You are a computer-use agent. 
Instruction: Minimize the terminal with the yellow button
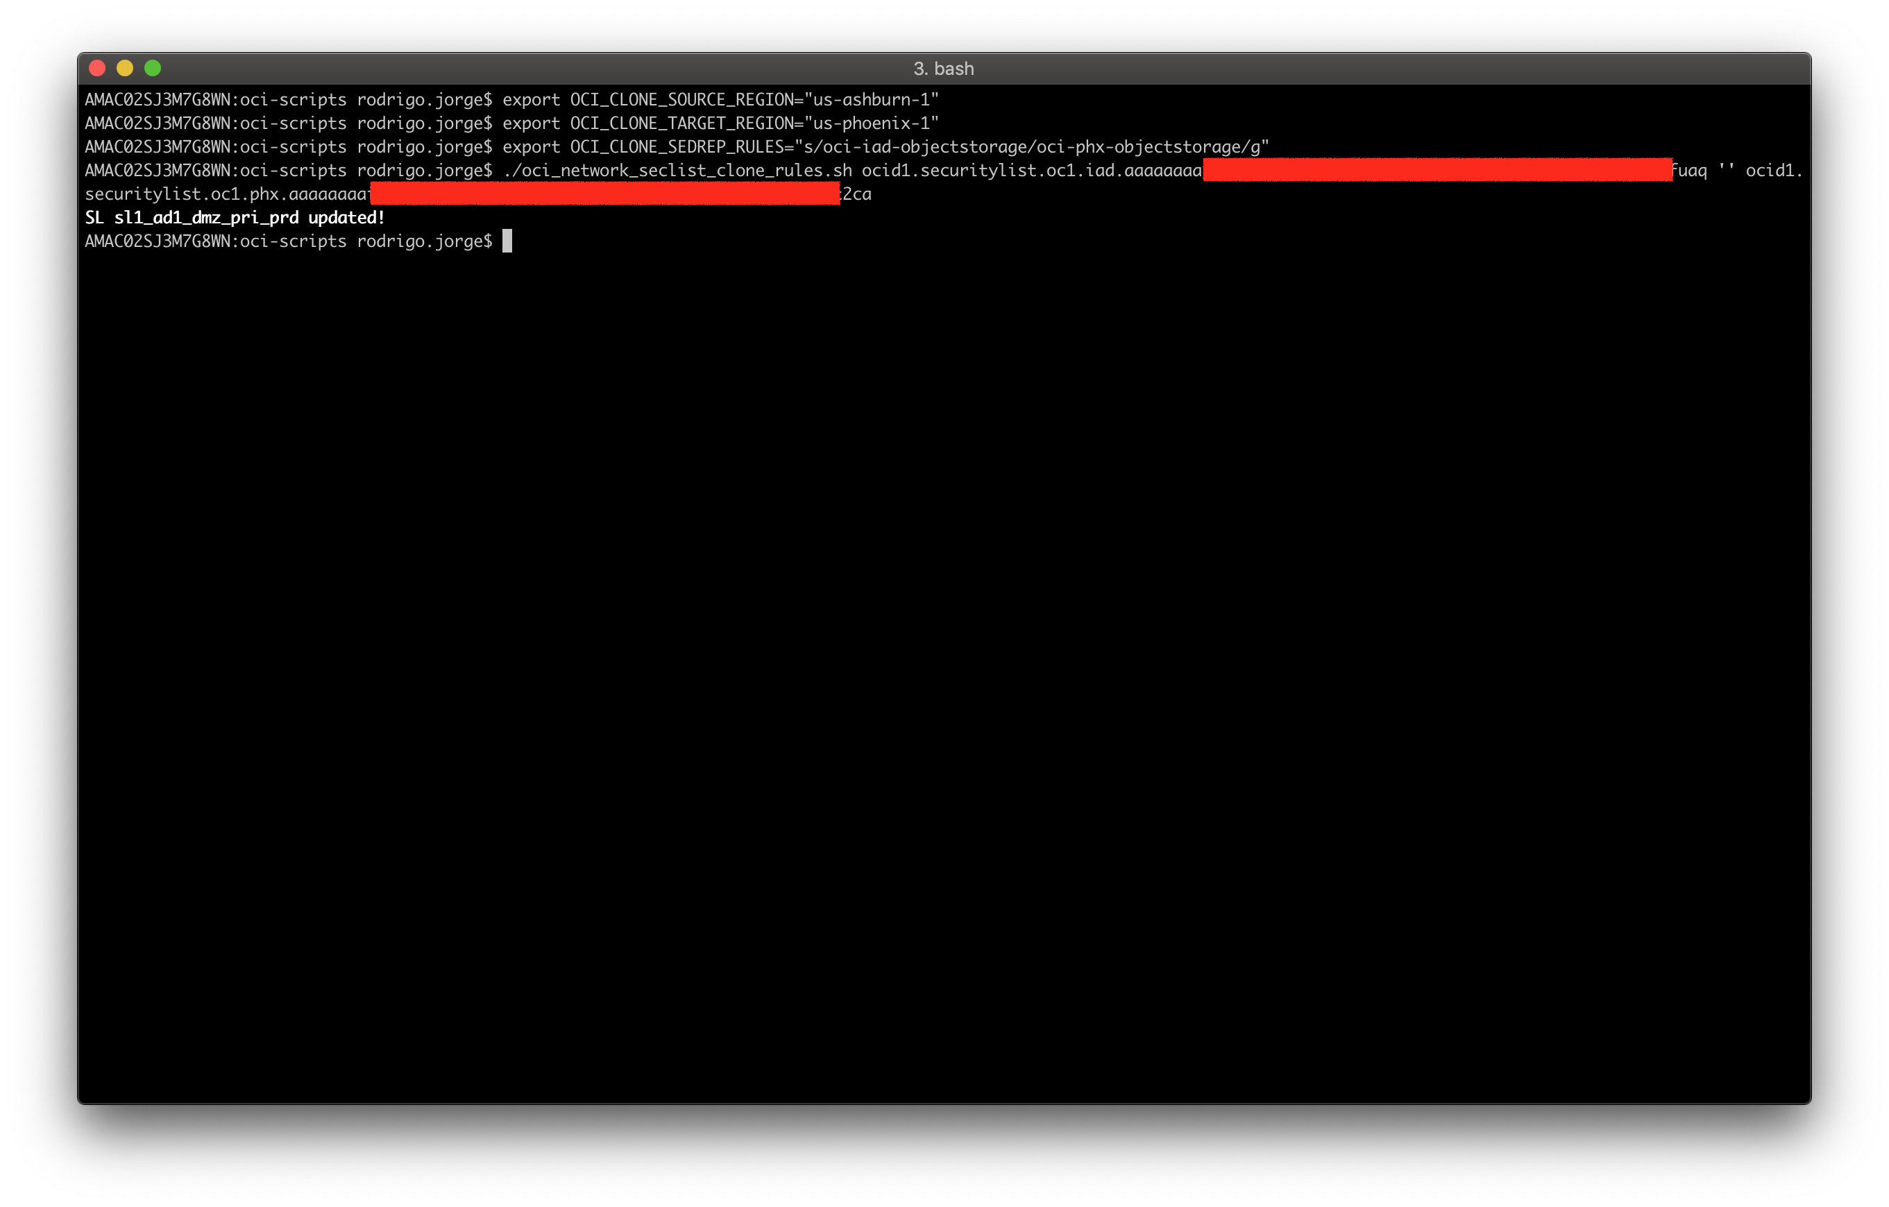click(125, 68)
